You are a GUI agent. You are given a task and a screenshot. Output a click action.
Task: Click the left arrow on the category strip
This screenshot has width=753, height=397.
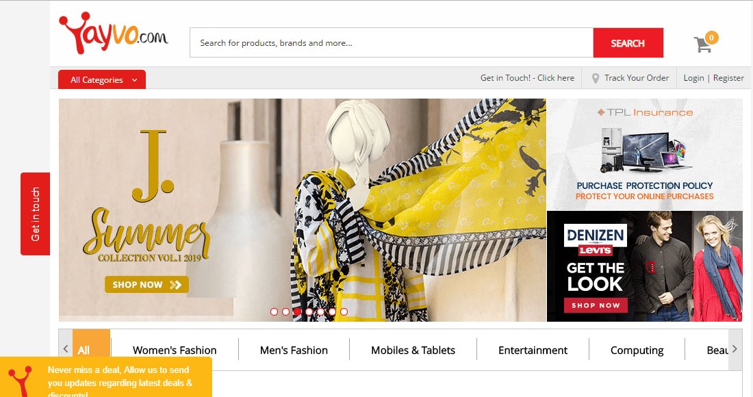click(65, 350)
